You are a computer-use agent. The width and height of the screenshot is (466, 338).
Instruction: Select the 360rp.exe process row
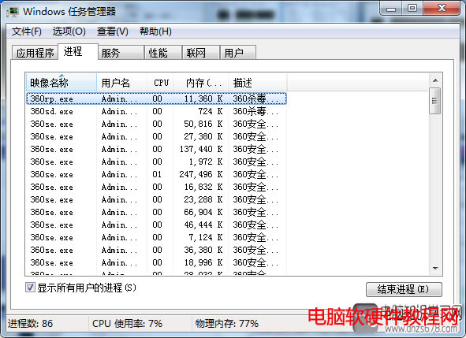click(156, 98)
